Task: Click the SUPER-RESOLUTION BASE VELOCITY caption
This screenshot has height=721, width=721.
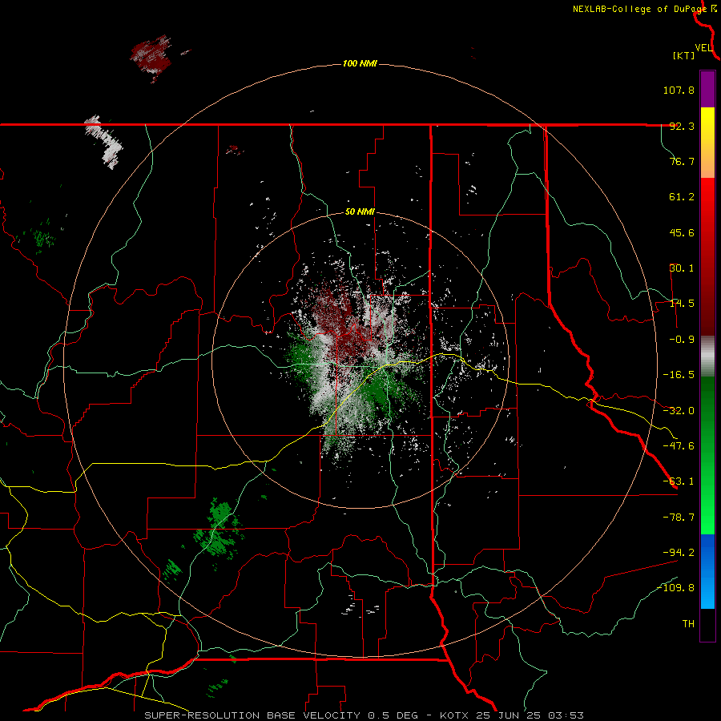Action: coord(252,715)
